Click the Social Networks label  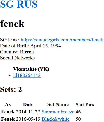[17, 58]
